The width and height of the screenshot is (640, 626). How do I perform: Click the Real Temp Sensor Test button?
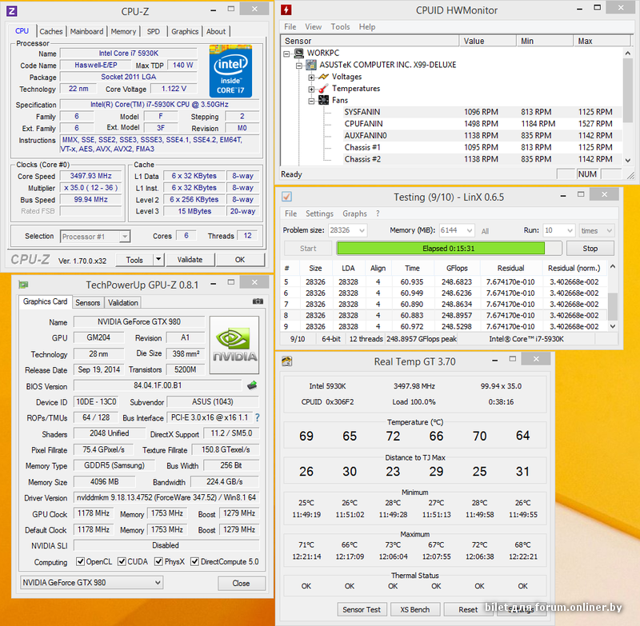(x=362, y=610)
